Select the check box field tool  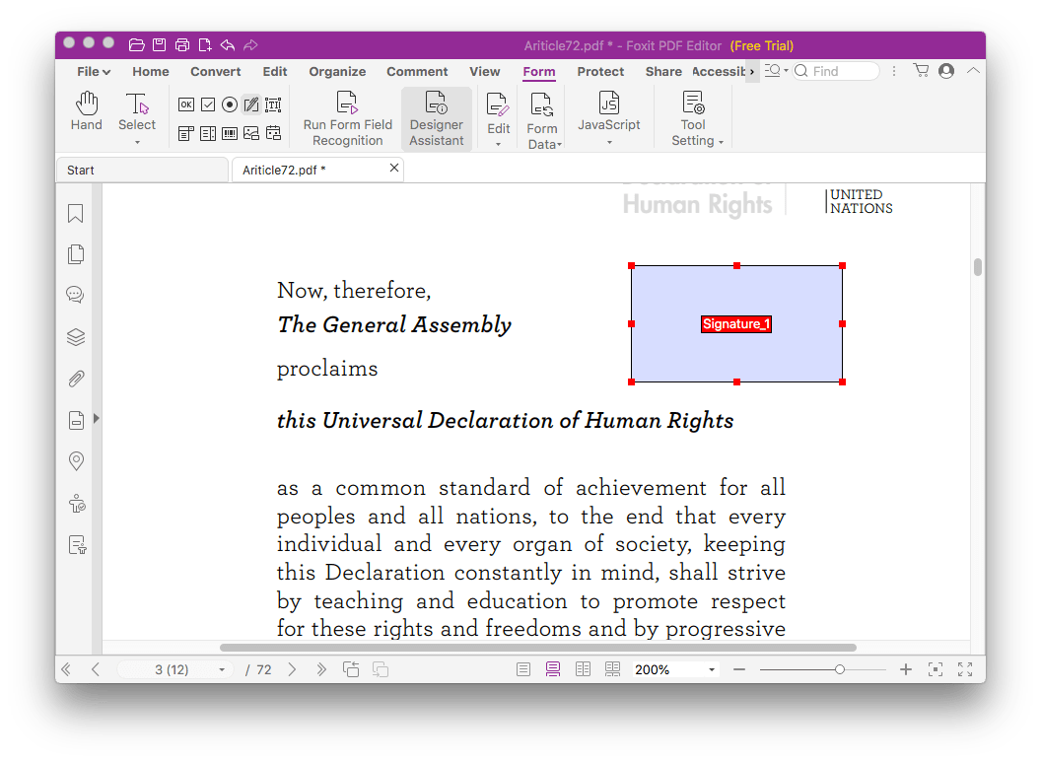[x=208, y=104]
